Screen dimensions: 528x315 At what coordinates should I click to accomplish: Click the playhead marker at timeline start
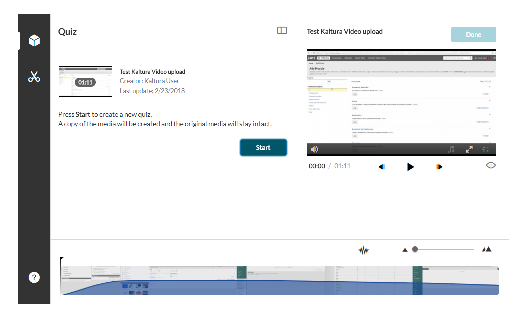tap(61, 260)
